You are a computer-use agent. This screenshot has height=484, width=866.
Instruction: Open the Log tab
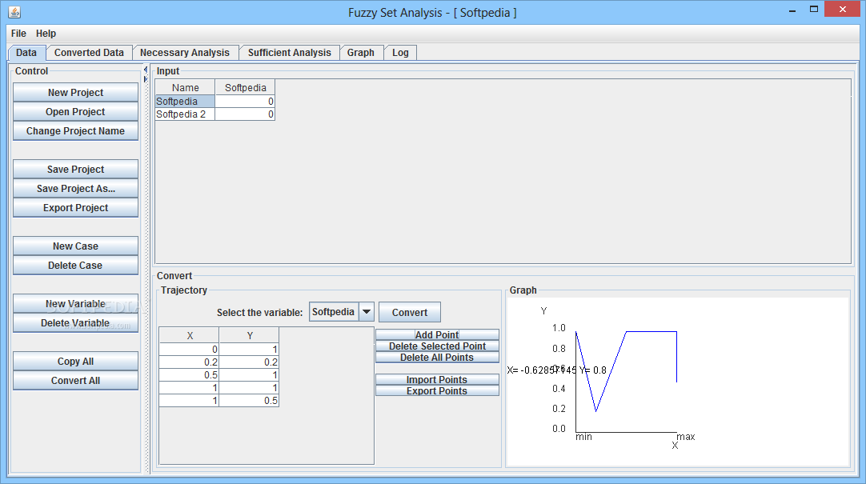pos(400,53)
